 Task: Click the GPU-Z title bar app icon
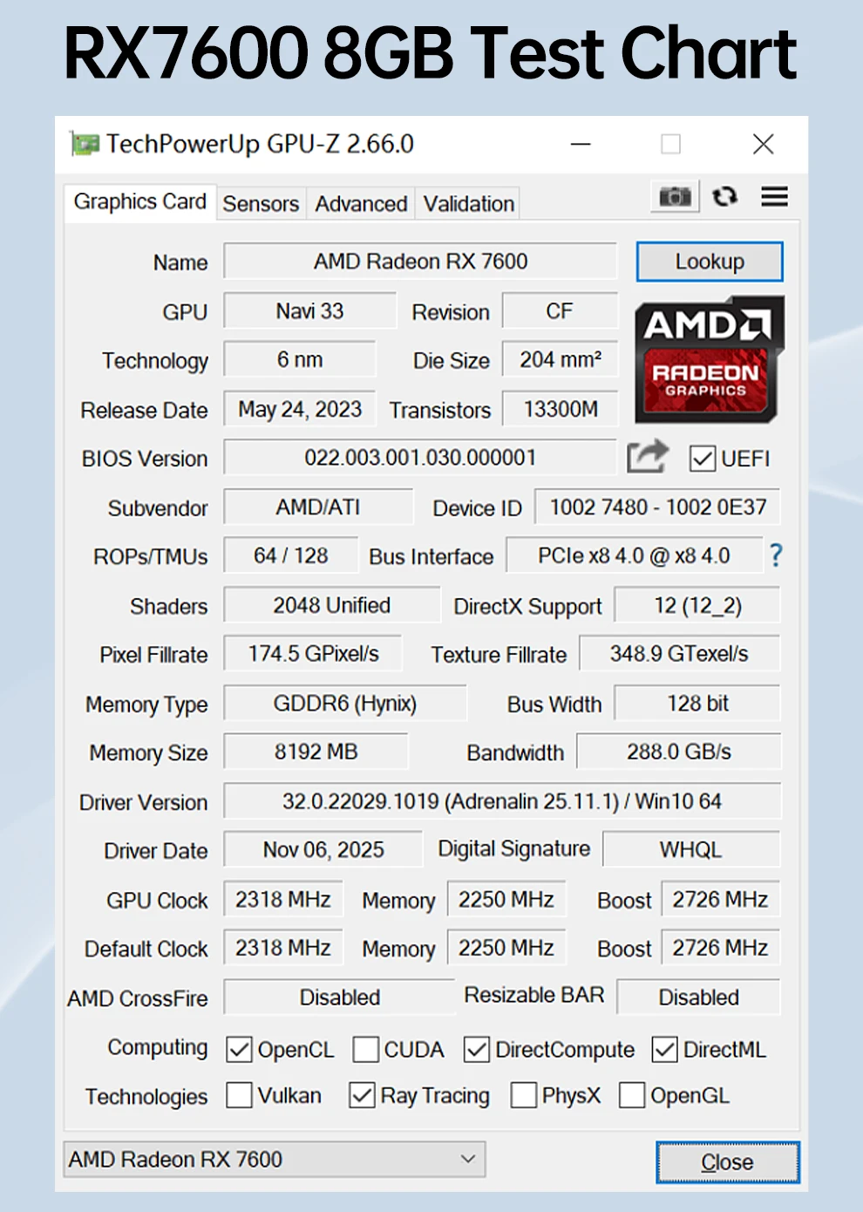click(85, 144)
